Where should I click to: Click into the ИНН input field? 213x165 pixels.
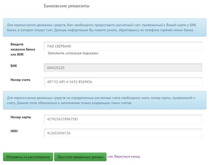tap(123, 133)
